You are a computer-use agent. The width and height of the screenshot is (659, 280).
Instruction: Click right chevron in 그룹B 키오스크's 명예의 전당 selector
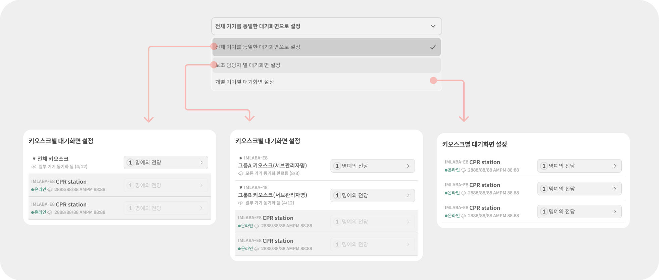click(408, 195)
